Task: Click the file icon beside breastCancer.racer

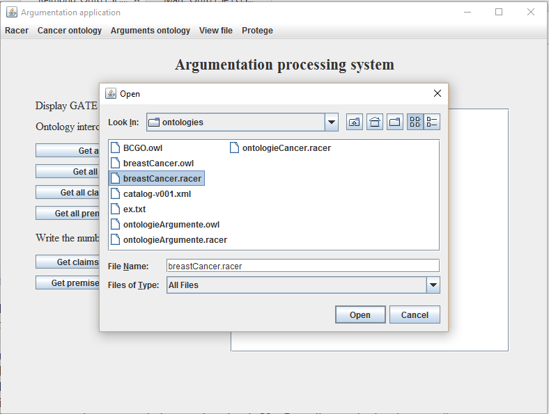Action: tap(115, 179)
